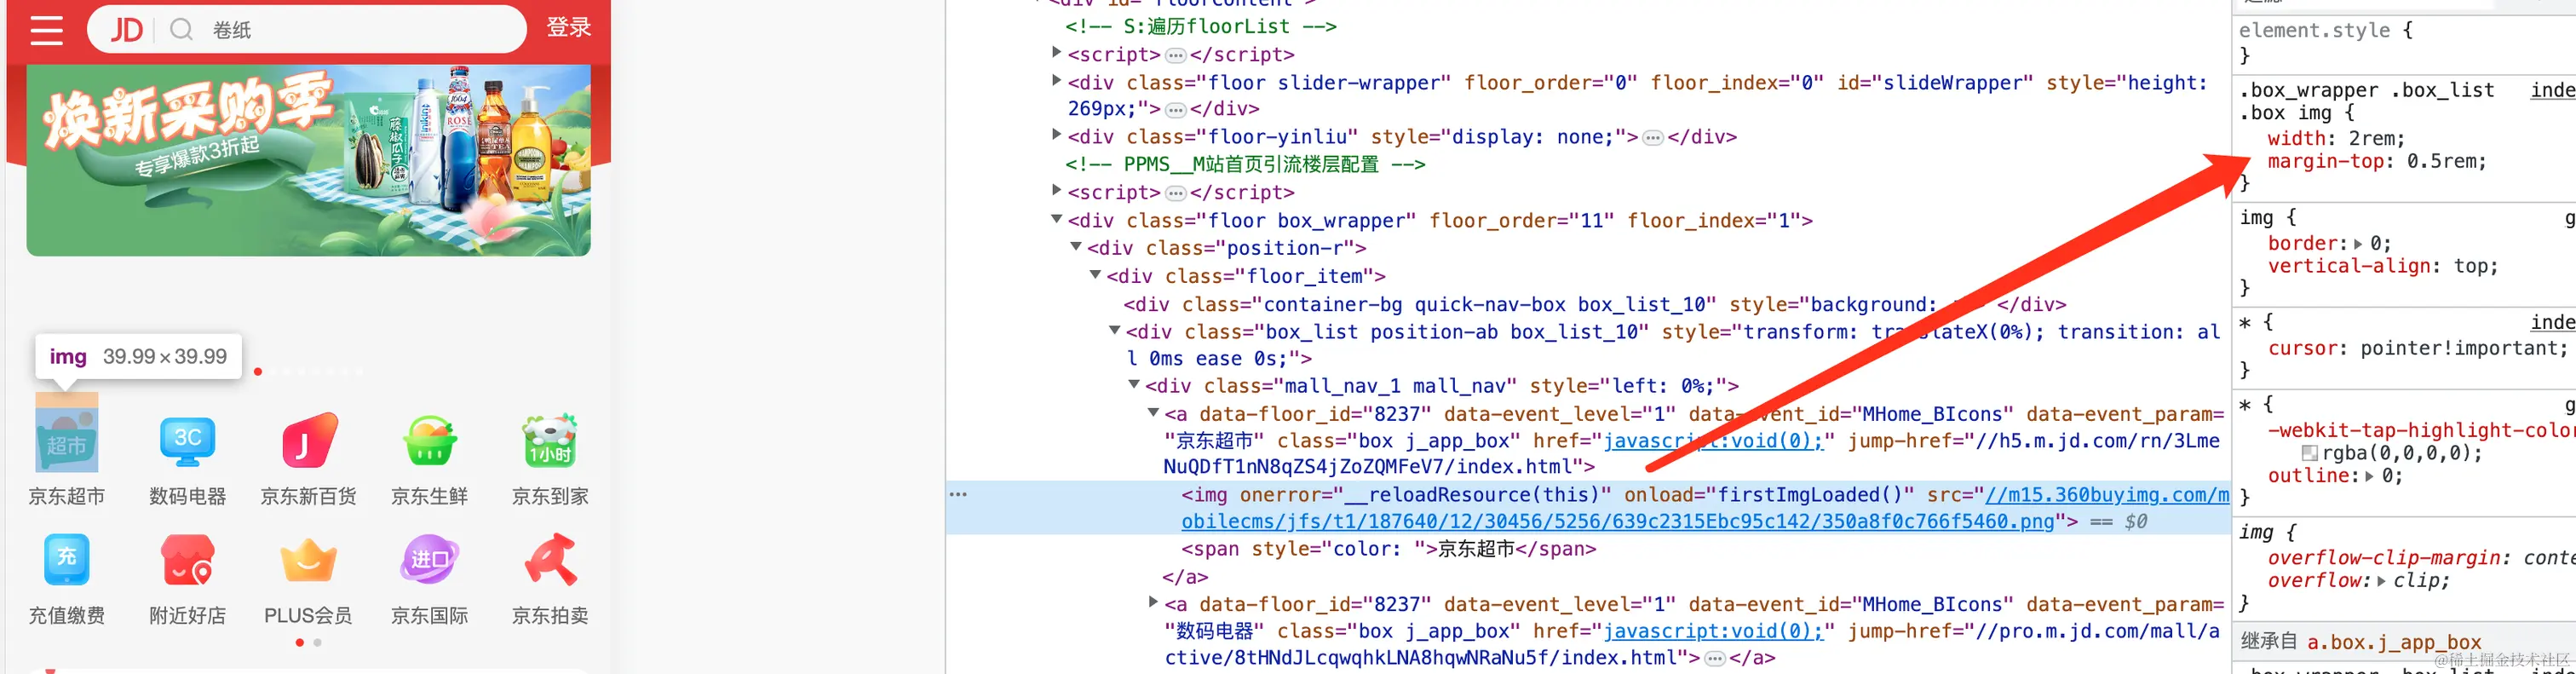The width and height of the screenshot is (2576, 674).
Task: Open the 京东到家 1小时 icon
Action: point(550,441)
